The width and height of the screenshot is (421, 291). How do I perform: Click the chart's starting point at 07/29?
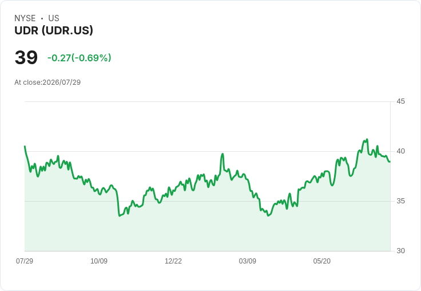coord(25,146)
